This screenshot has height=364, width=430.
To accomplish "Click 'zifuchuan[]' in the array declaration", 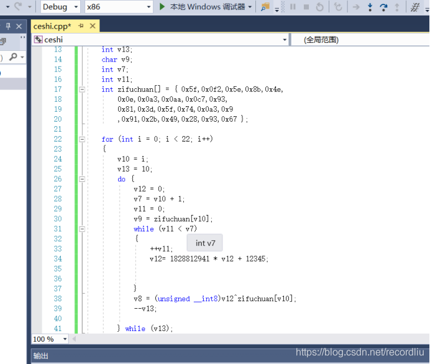I will point(139,89).
